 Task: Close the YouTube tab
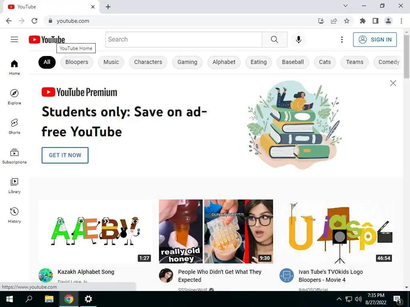coord(93,7)
